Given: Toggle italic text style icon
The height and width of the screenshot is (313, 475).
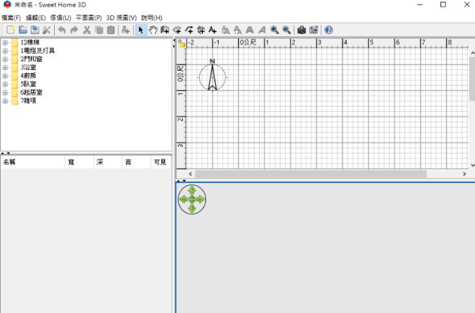Looking at the screenshot, I should [262, 29].
